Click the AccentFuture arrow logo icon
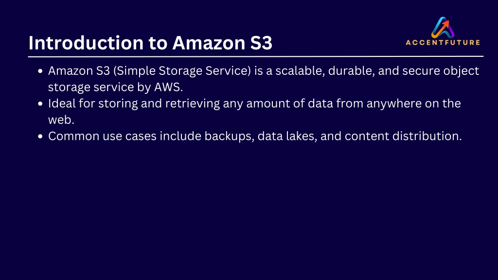The width and height of the screenshot is (498, 280). coord(443,27)
